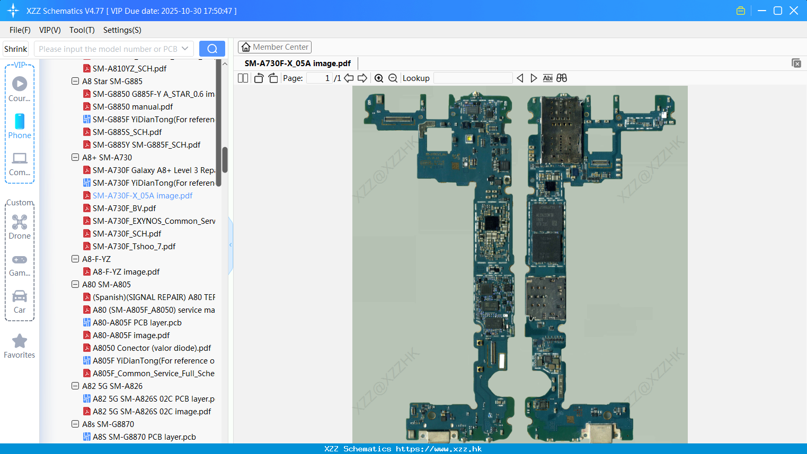Open SM-G885Y SM-G885F_SCH.pdf
Image resolution: width=807 pixels, height=454 pixels.
(x=146, y=145)
